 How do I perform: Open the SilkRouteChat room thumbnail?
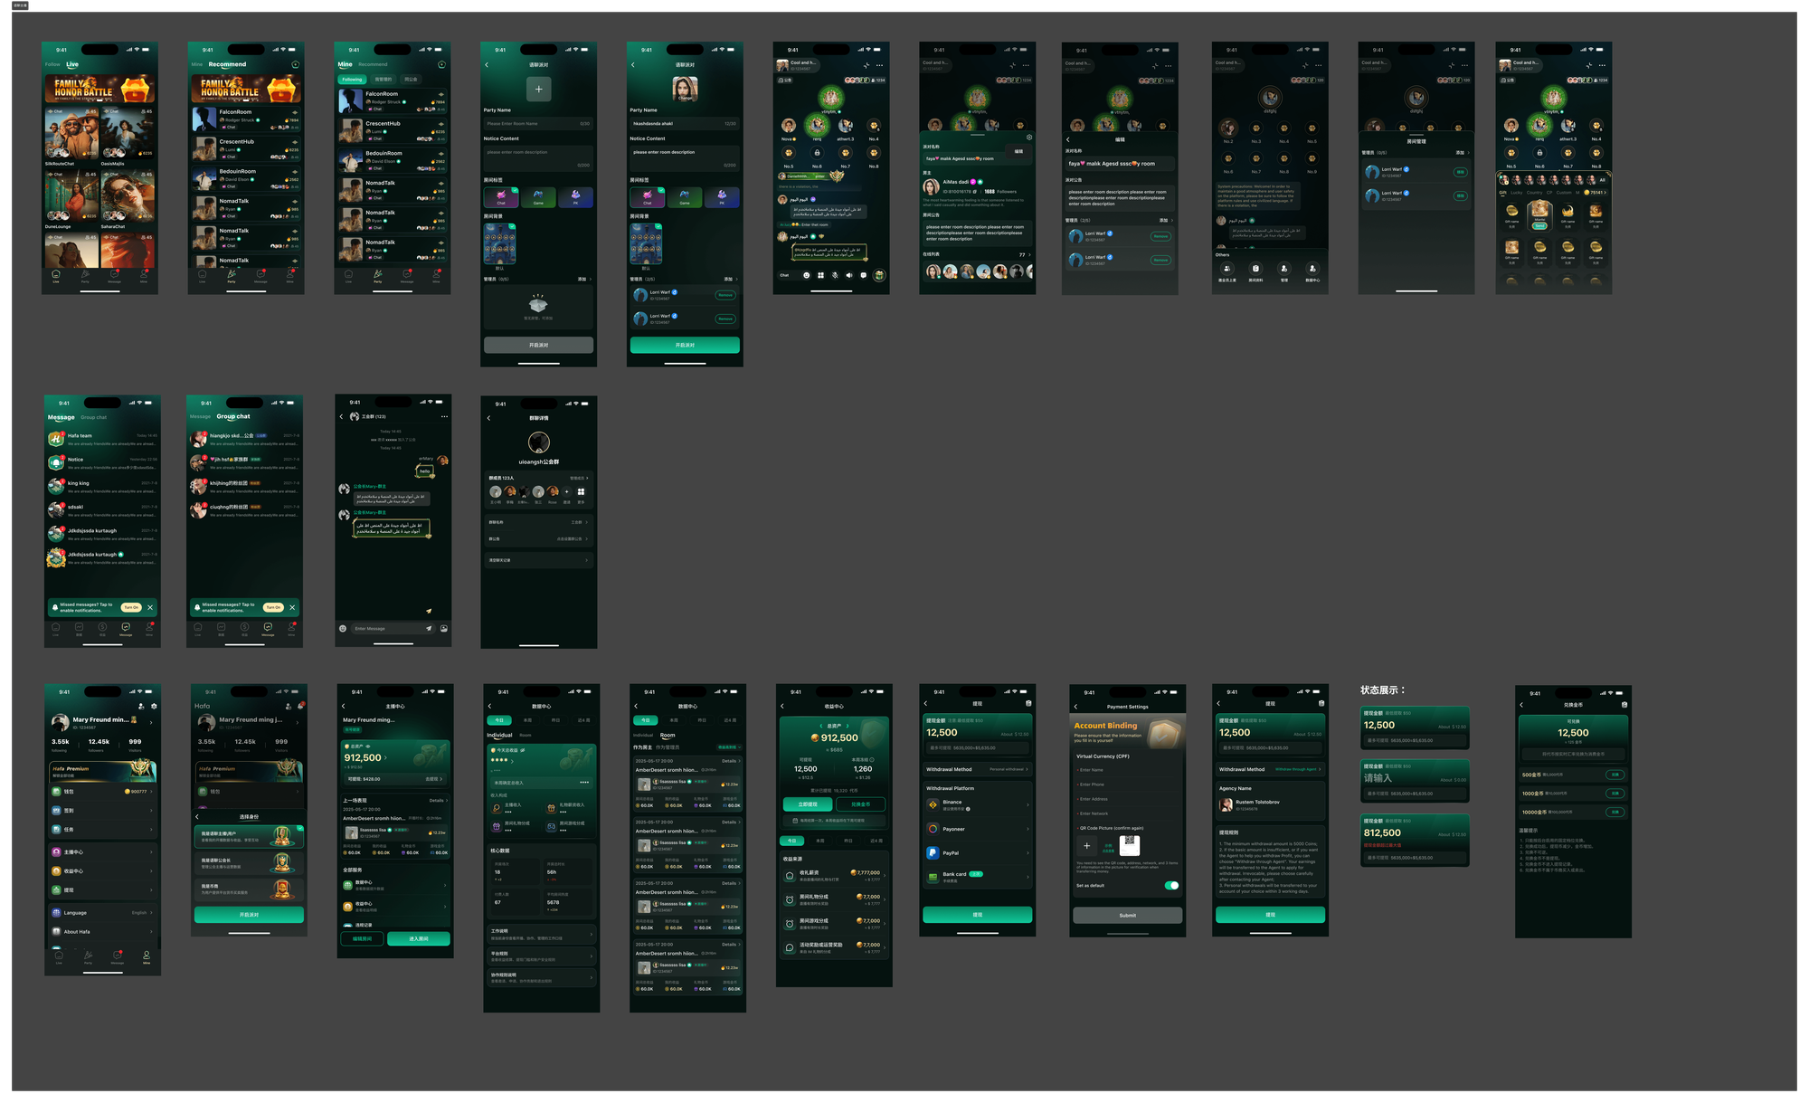coord(71,134)
